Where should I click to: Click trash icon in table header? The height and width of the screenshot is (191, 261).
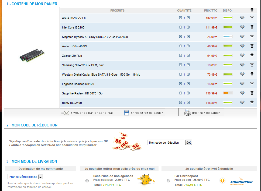click(x=252, y=10)
